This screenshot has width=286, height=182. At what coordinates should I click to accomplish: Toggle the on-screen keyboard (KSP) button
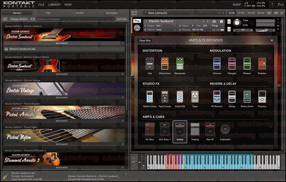point(269,13)
